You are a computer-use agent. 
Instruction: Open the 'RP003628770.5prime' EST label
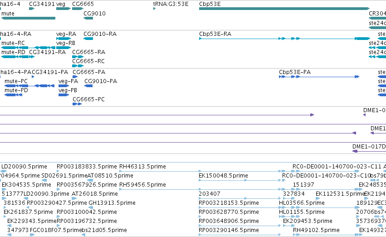(x=229, y=212)
